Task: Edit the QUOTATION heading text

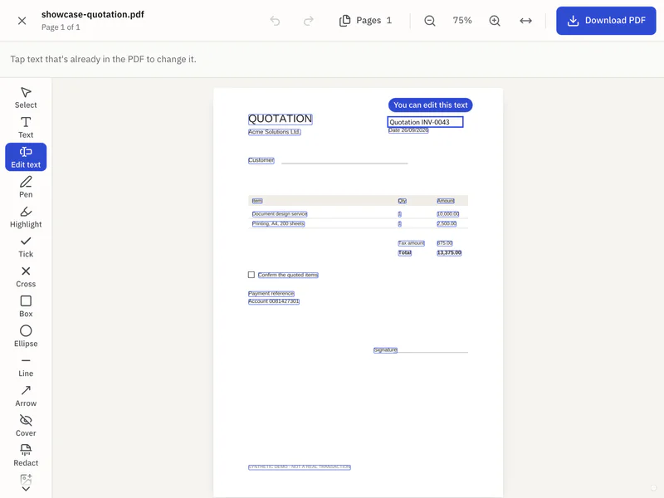Action: (281, 119)
